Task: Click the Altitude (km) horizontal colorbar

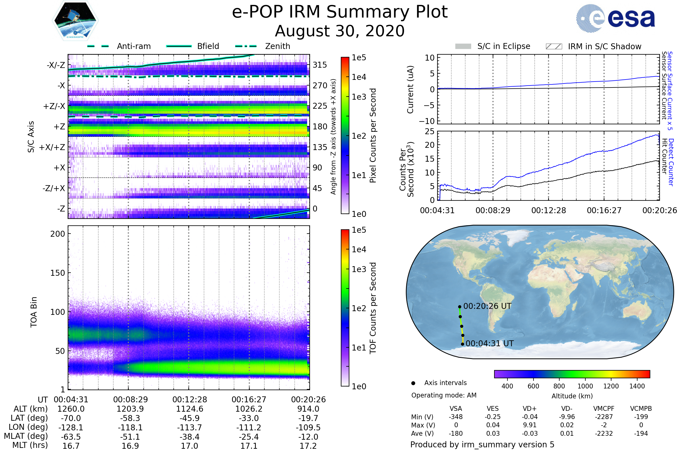Action: coord(572,374)
